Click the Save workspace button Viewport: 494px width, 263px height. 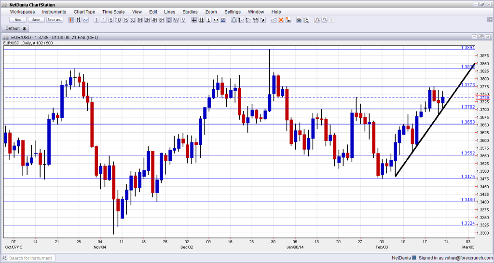[x=36, y=20]
